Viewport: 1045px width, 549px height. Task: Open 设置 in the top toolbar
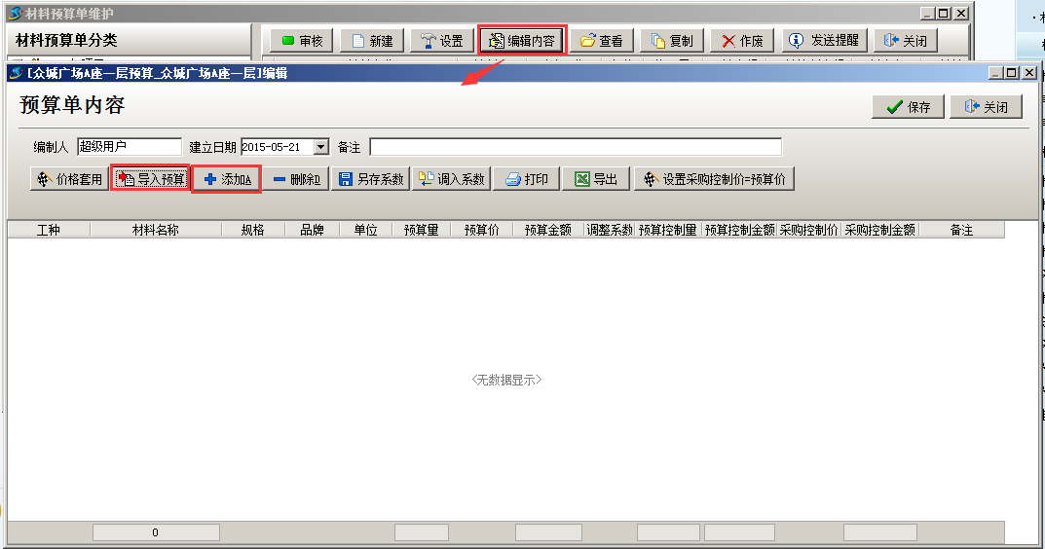click(441, 41)
